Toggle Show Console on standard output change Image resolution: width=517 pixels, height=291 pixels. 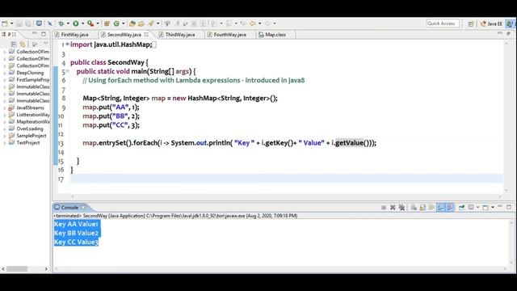pyautogui.click(x=440, y=207)
